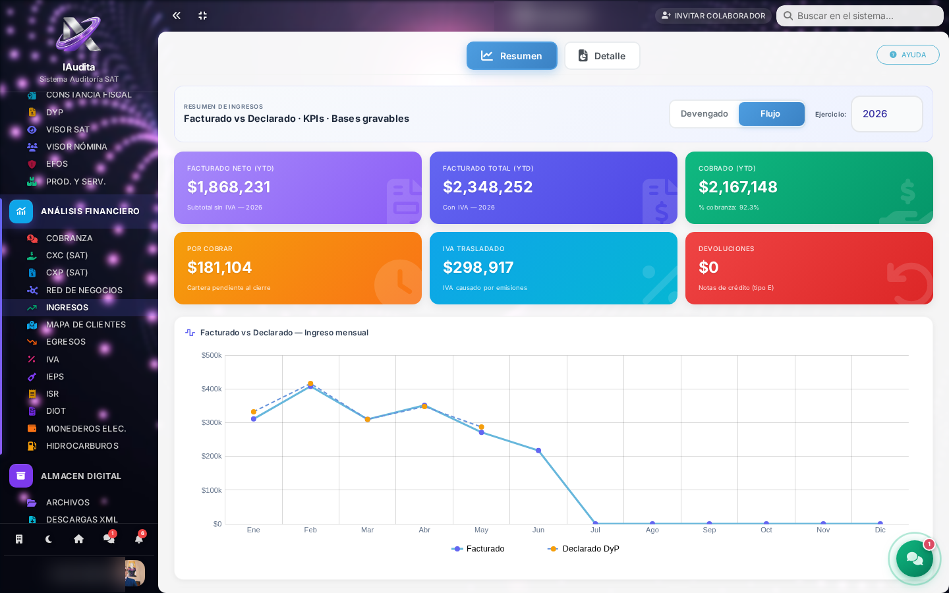Toggle dark mode moon icon
The height and width of the screenshot is (593, 949).
coord(49,539)
